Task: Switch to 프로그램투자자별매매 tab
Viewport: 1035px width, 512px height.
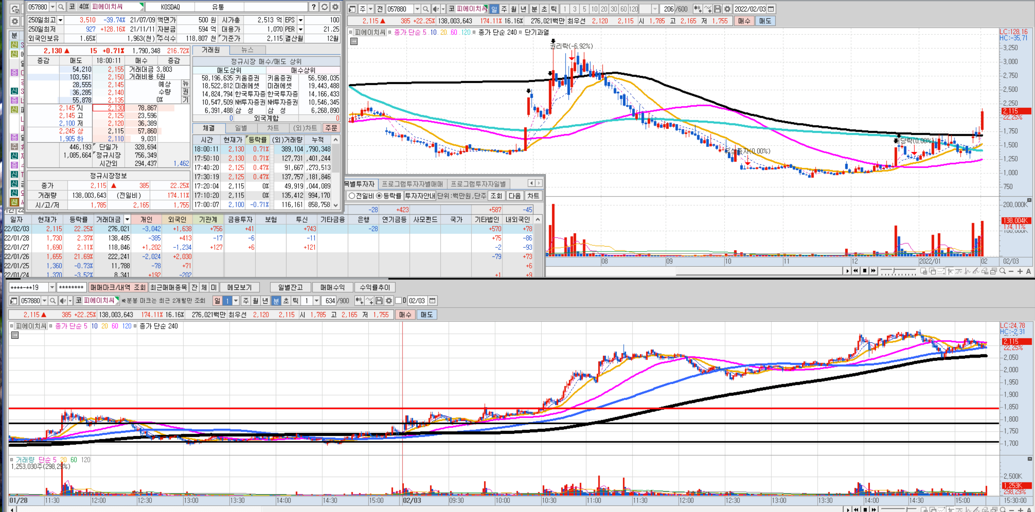Action: pyautogui.click(x=412, y=184)
